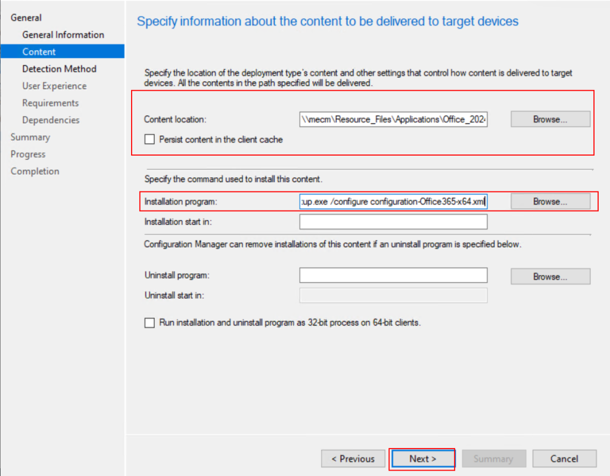Click the Content location text field
The image size is (610, 476).
pyautogui.click(x=393, y=119)
